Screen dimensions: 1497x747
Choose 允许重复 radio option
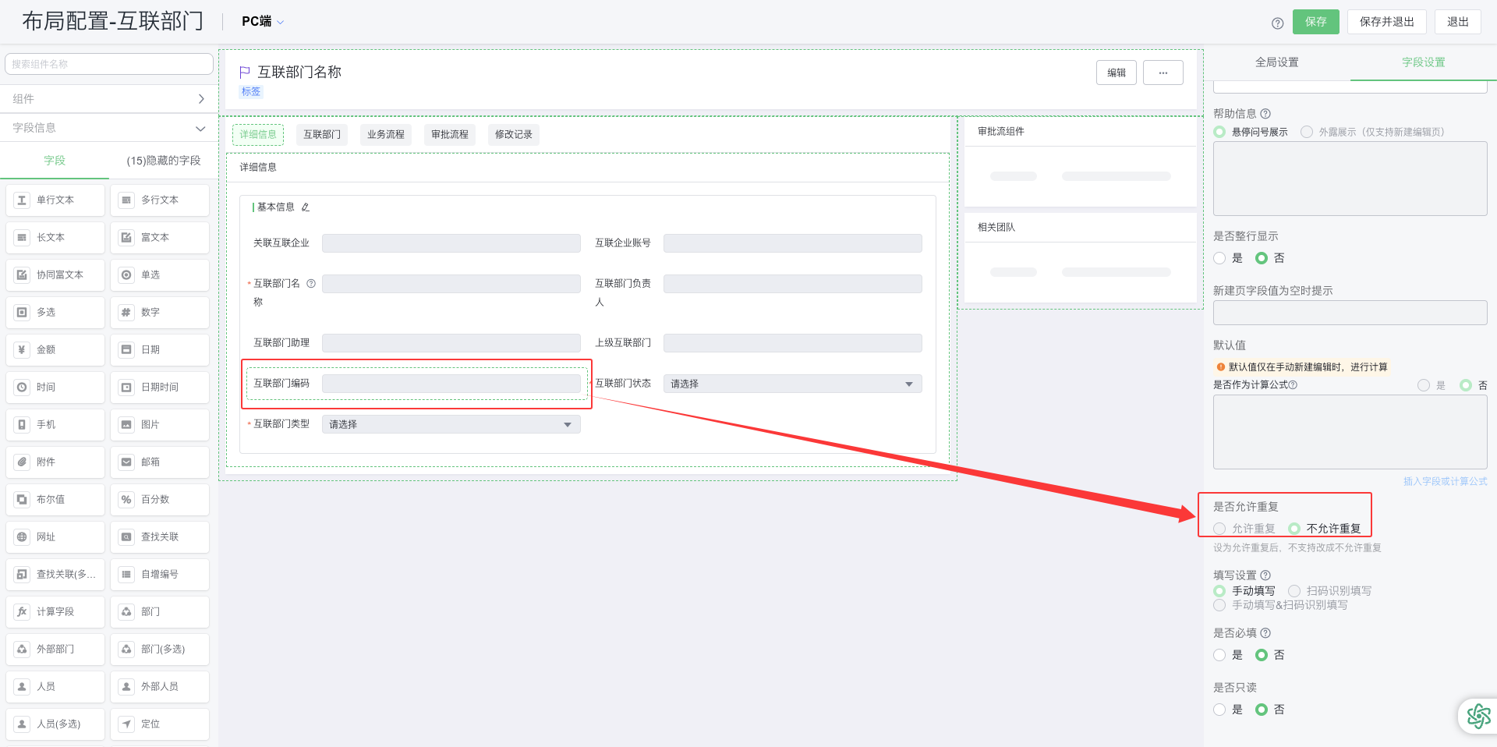(1219, 529)
